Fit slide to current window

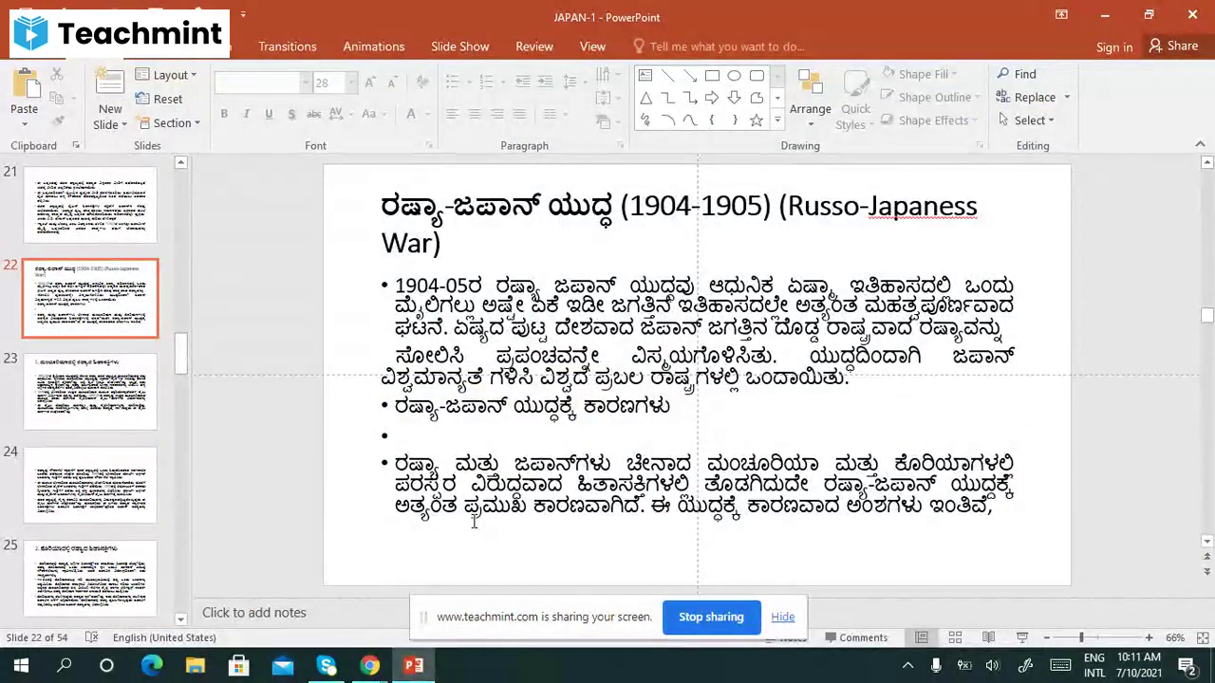pyautogui.click(x=1201, y=637)
